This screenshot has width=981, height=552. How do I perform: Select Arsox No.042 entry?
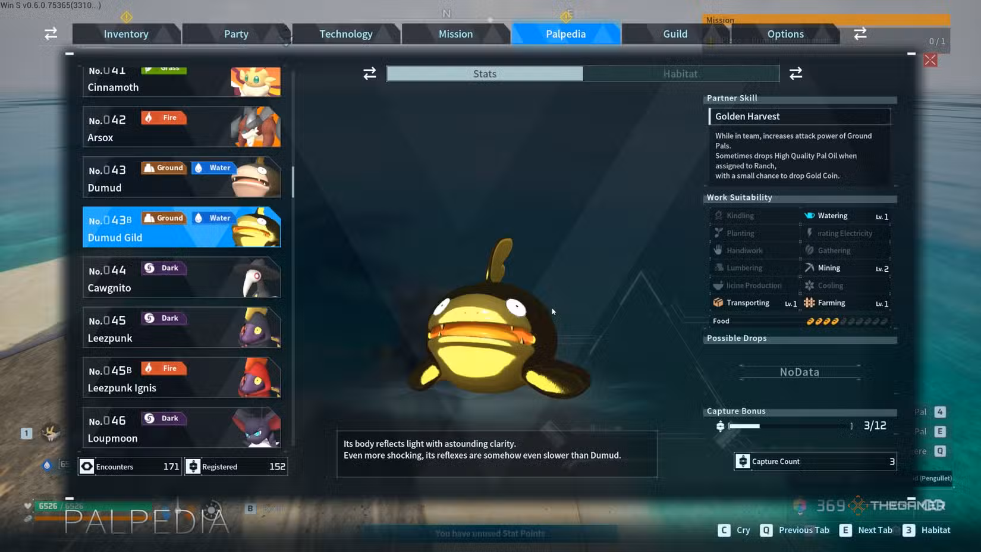pyautogui.click(x=181, y=127)
